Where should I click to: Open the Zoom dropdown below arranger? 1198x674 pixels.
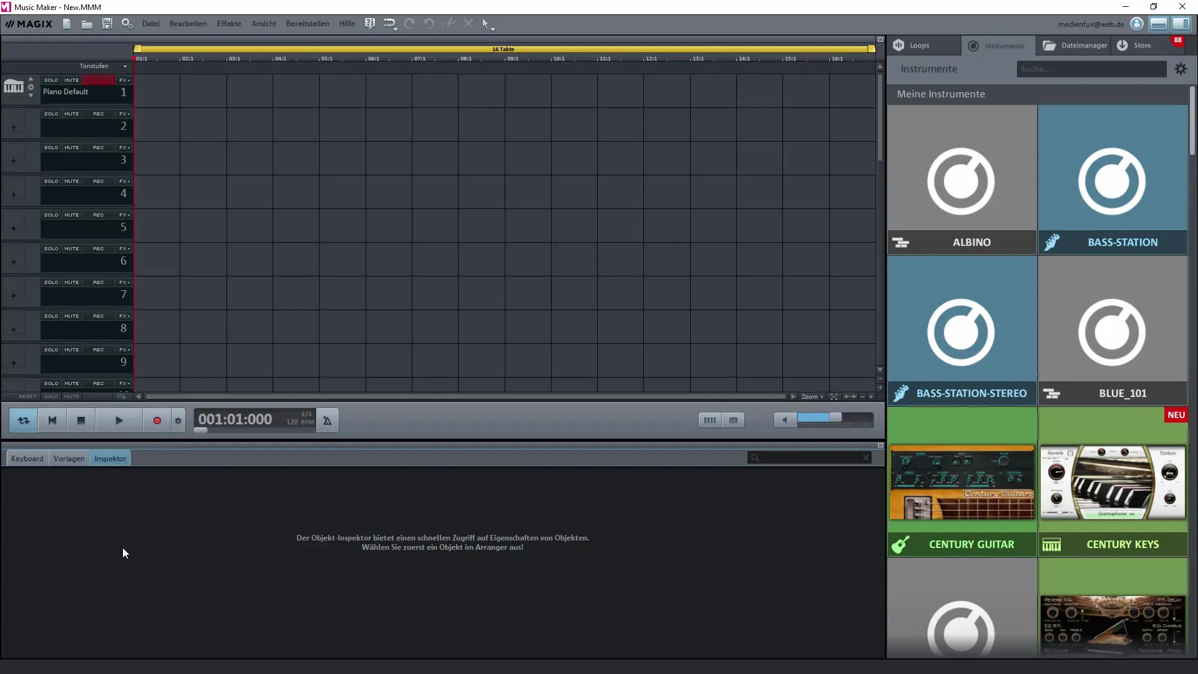pos(812,397)
